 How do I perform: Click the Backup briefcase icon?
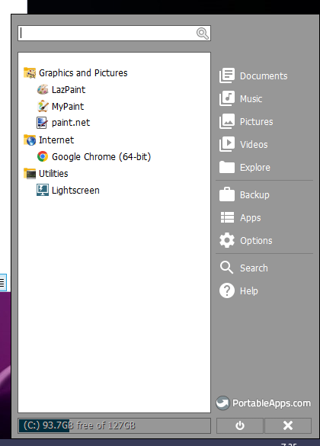(x=227, y=194)
